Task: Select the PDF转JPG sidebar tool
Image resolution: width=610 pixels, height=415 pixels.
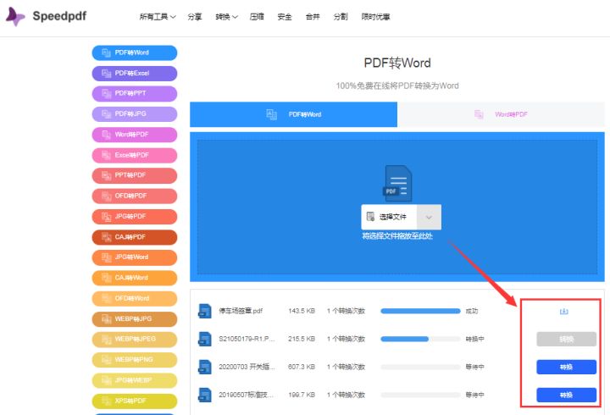Action: [135, 114]
